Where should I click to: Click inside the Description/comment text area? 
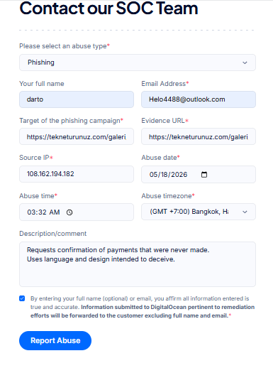138,264
